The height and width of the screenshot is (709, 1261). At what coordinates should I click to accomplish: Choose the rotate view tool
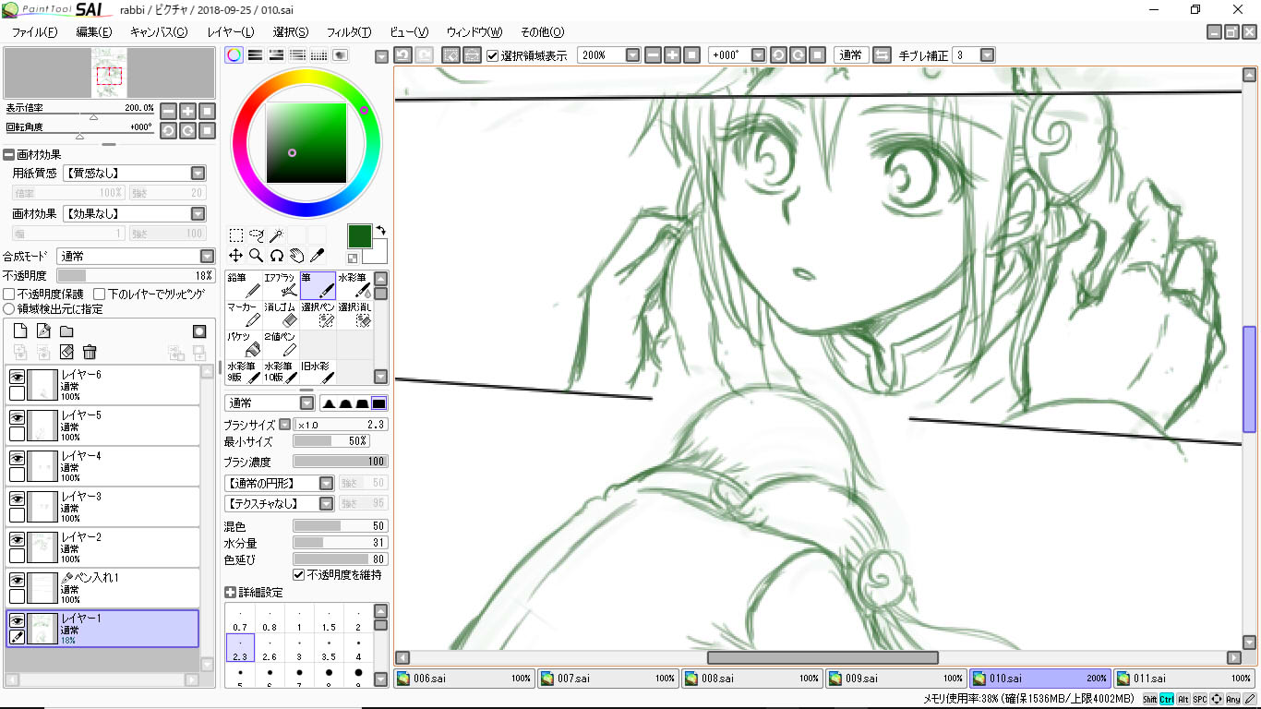coord(276,255)
